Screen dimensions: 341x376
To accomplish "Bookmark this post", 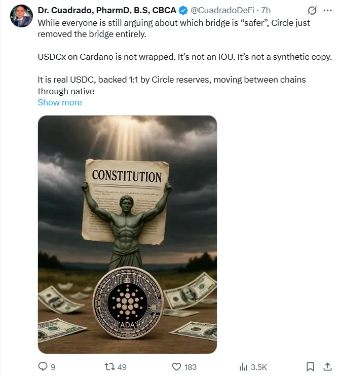I will [310, 367].
